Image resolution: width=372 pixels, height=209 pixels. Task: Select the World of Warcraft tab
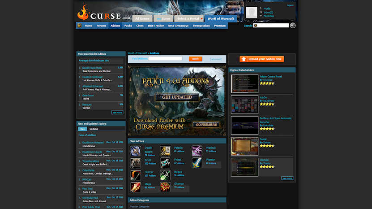pos(221,18)
